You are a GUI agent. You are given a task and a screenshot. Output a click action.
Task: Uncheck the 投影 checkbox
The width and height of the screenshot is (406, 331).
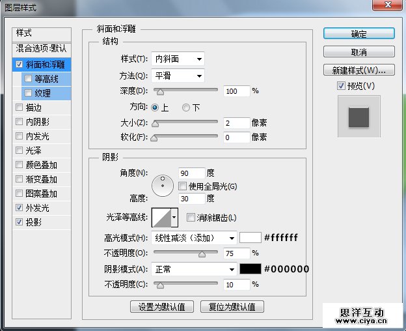coord(19,222)
